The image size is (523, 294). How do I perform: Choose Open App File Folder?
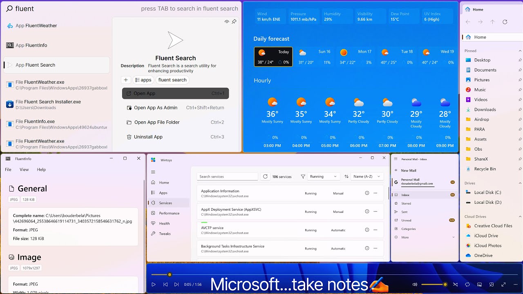point(175,122)
